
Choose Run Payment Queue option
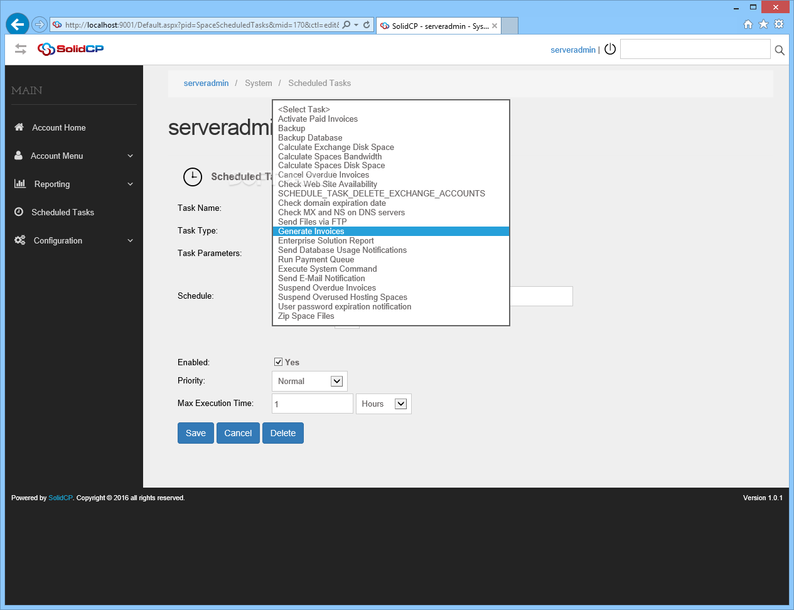pyautogui.click(x=390, y=259)
